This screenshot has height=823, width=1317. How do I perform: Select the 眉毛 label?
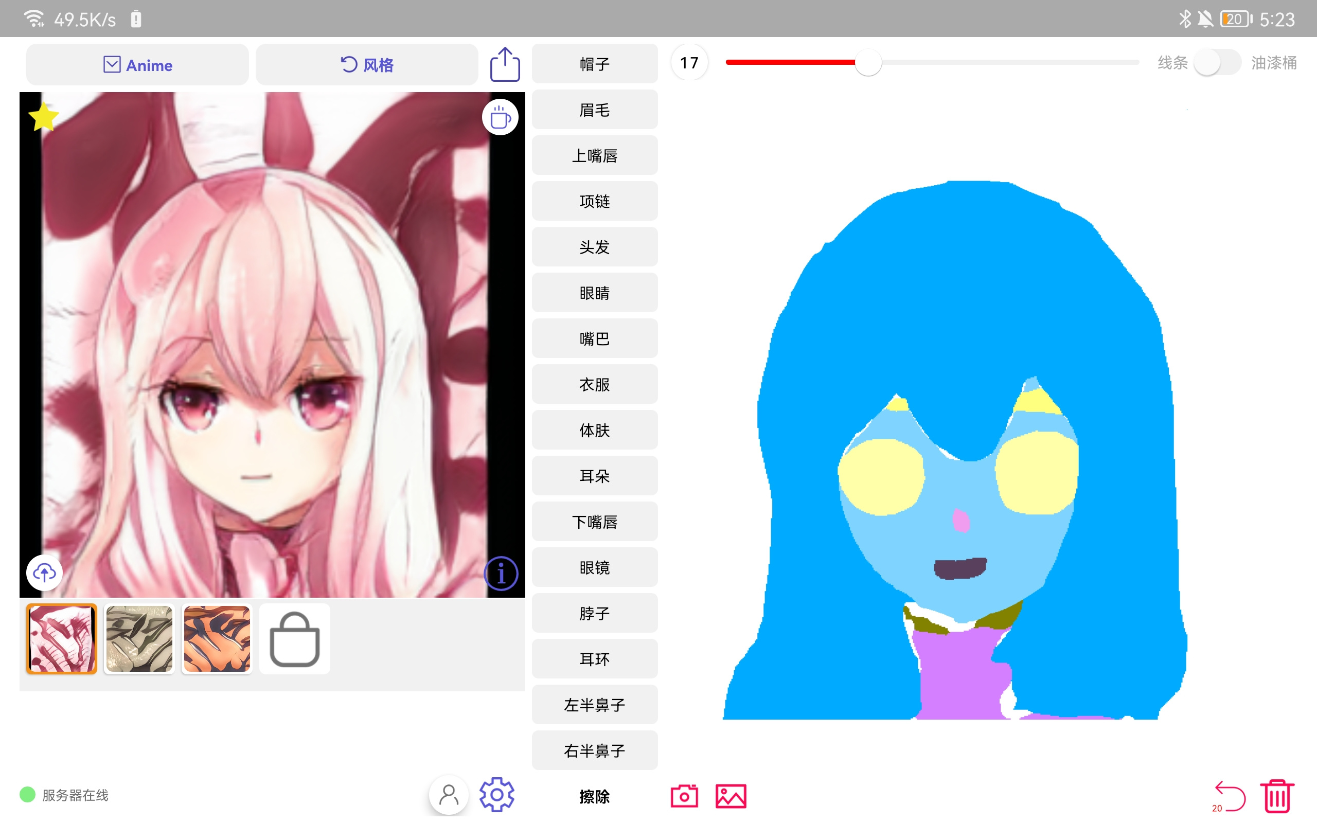click(x=594, y=110)
